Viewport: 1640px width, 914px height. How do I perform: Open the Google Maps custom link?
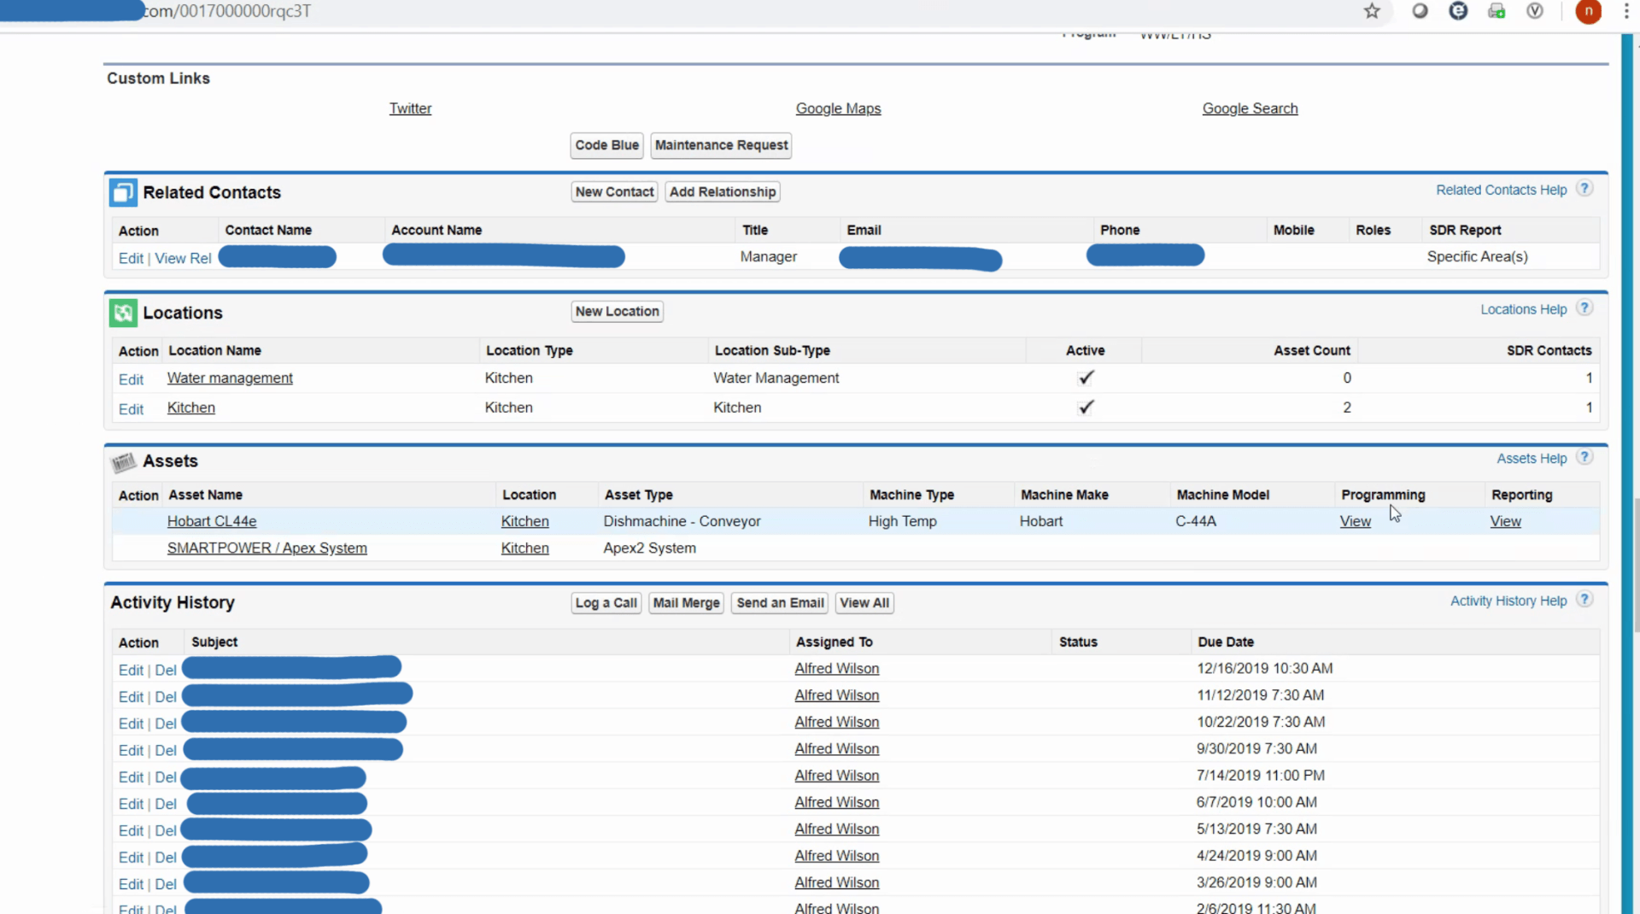coord(838,108)
